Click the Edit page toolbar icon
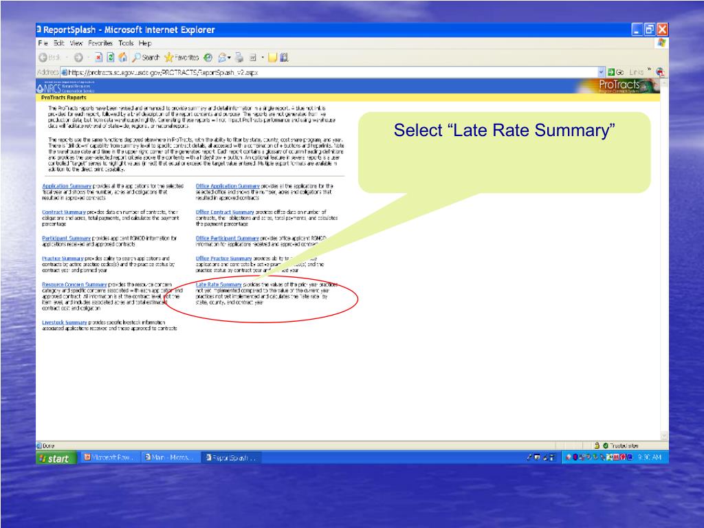Screen dimensions: 704x528 click(x=253, y=58)
